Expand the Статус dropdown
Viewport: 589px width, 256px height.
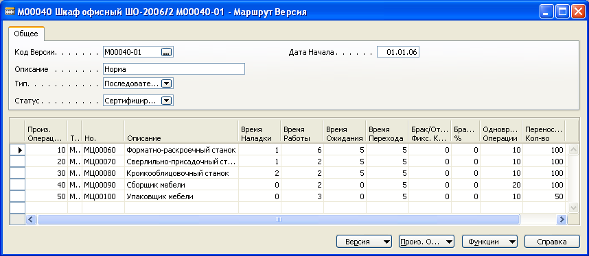pyautogui.click(x=166, y=101)
